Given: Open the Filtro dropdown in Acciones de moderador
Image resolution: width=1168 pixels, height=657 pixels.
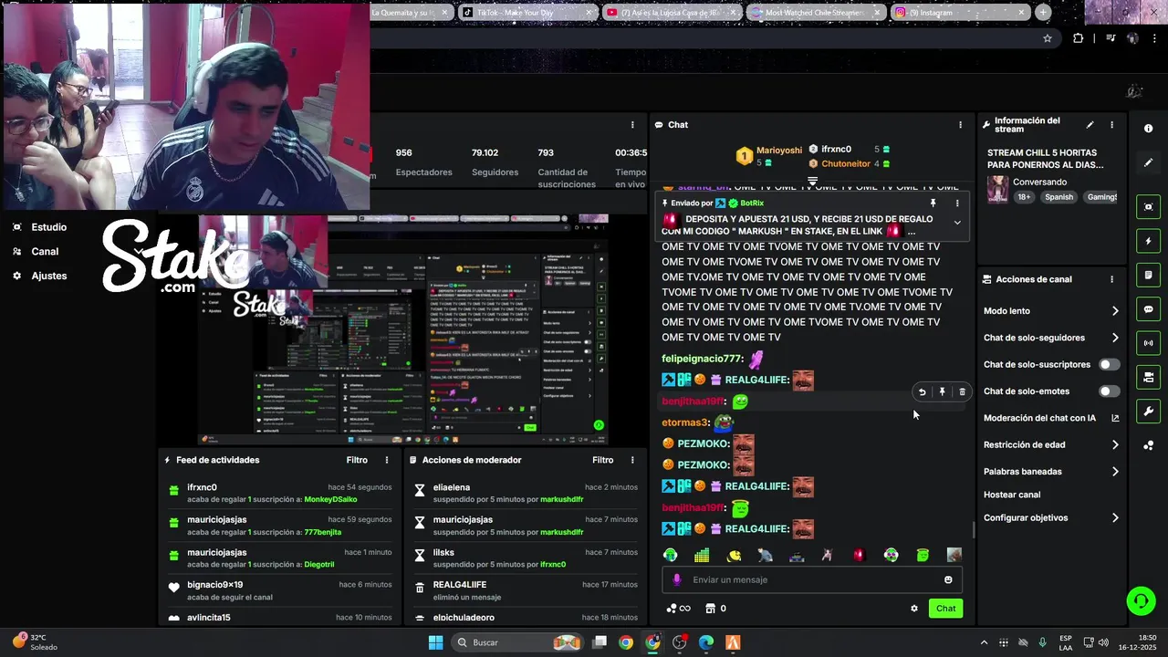Looking at the screenshot, I should coord(603,460).
